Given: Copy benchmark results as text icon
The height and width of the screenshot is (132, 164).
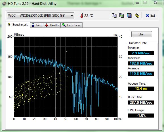Looking at the screenshot, I should tap(114, 16).
